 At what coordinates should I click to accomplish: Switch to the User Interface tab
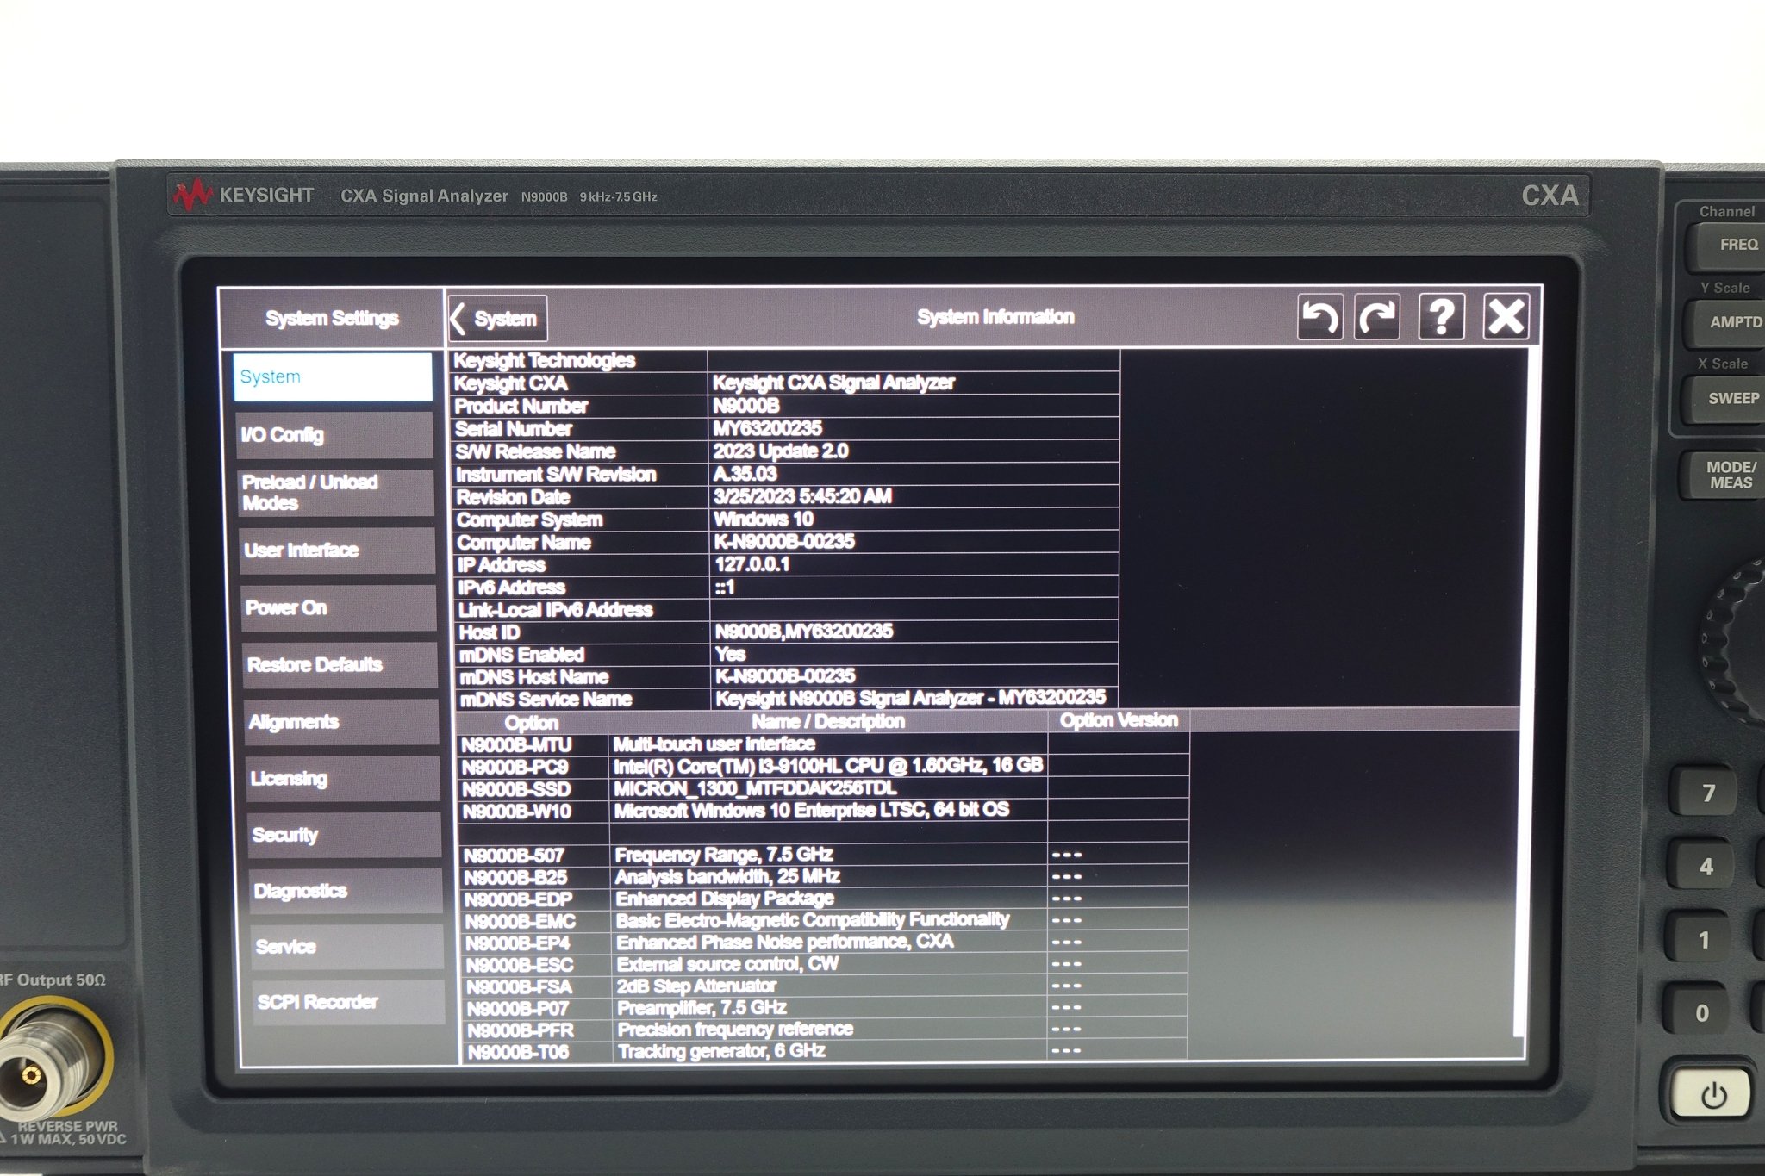pos(337,550)
